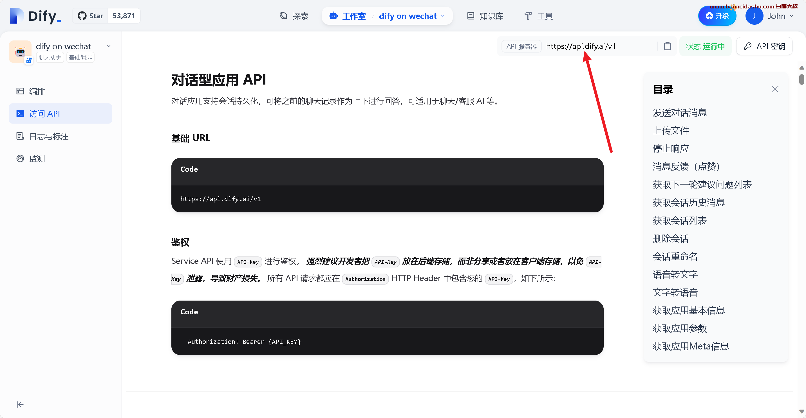Jump to 删除会话 section
This screenshot has height=418, width=806.
pos(671,238)
